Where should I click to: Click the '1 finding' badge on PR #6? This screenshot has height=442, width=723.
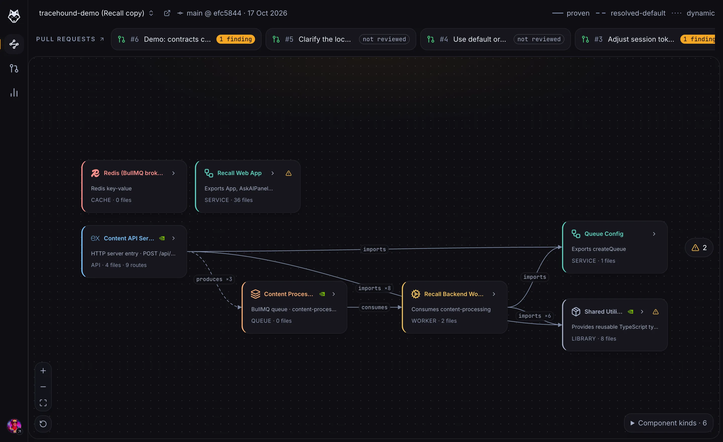tap(236, 39)
